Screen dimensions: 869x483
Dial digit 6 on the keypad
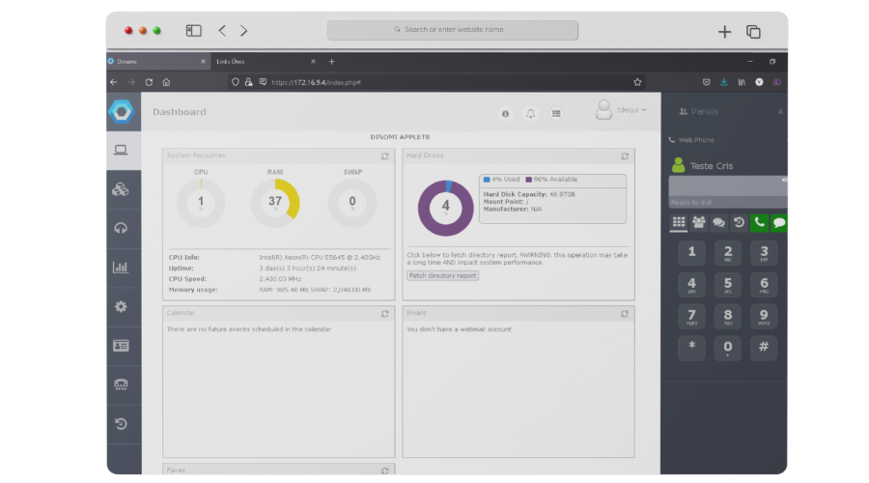coord(764,284)
